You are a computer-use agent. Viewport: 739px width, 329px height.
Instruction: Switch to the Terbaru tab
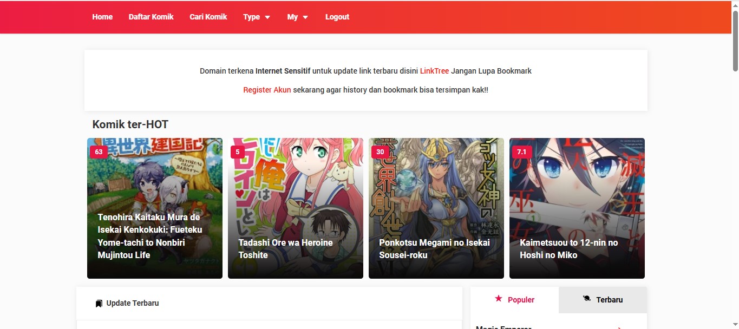tap(603, 300)
